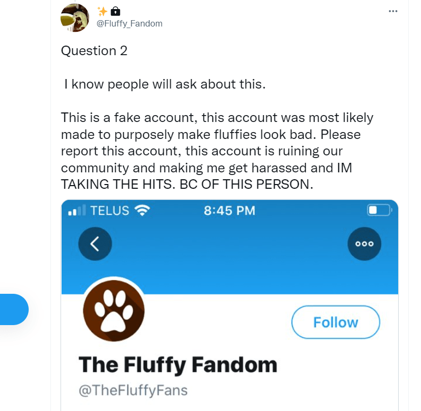421x411 pixels.
Task: Click the padlock icon beside the display name
Action: pos(115,11)
